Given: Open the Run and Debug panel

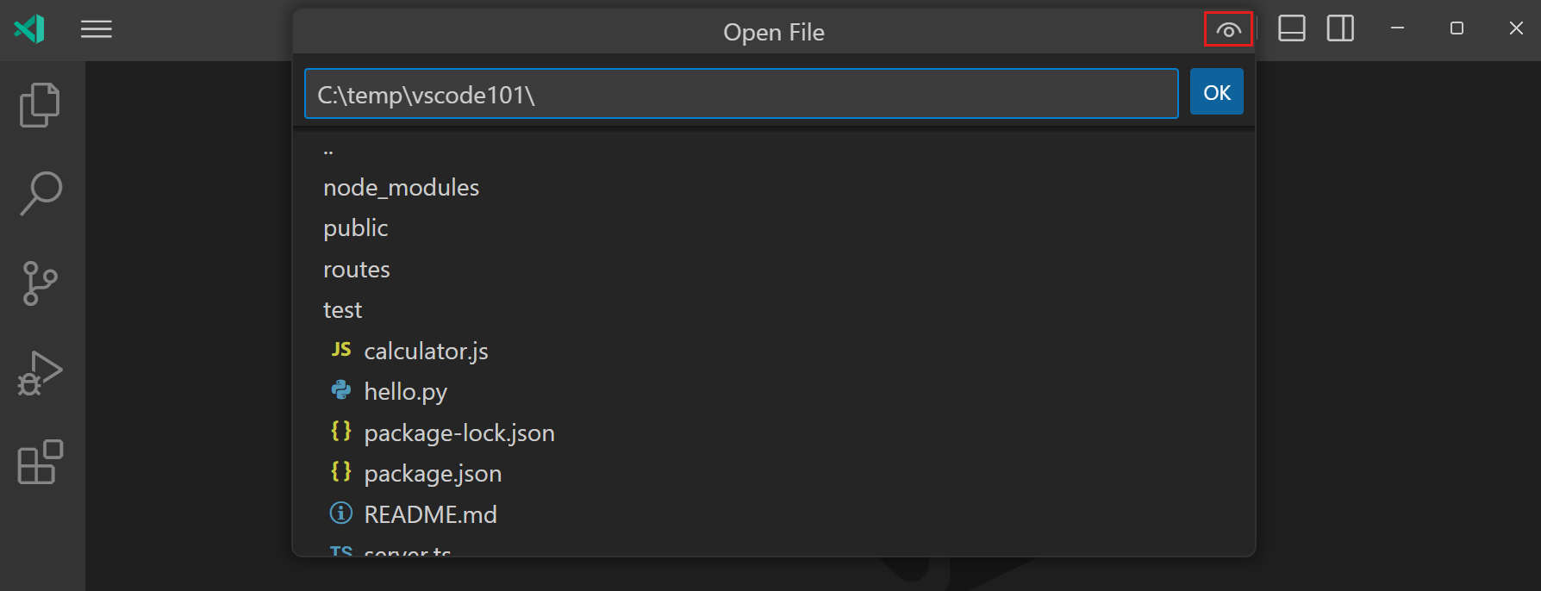Looking at the screenshot, I should (x=39, y=373).
